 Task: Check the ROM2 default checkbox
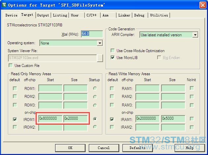pyautogui.click(x=15, y=96)
